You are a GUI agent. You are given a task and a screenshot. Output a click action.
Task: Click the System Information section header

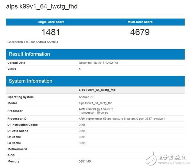(x=30, y=81)
